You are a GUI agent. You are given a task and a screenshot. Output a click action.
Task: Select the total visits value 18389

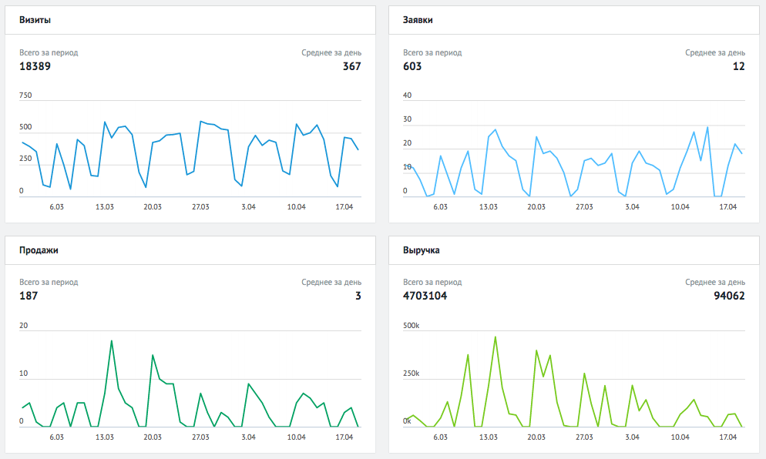(35, 66)
